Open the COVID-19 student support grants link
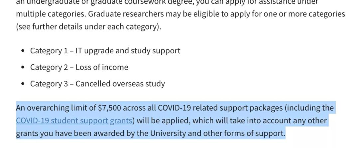 (74, 121)
